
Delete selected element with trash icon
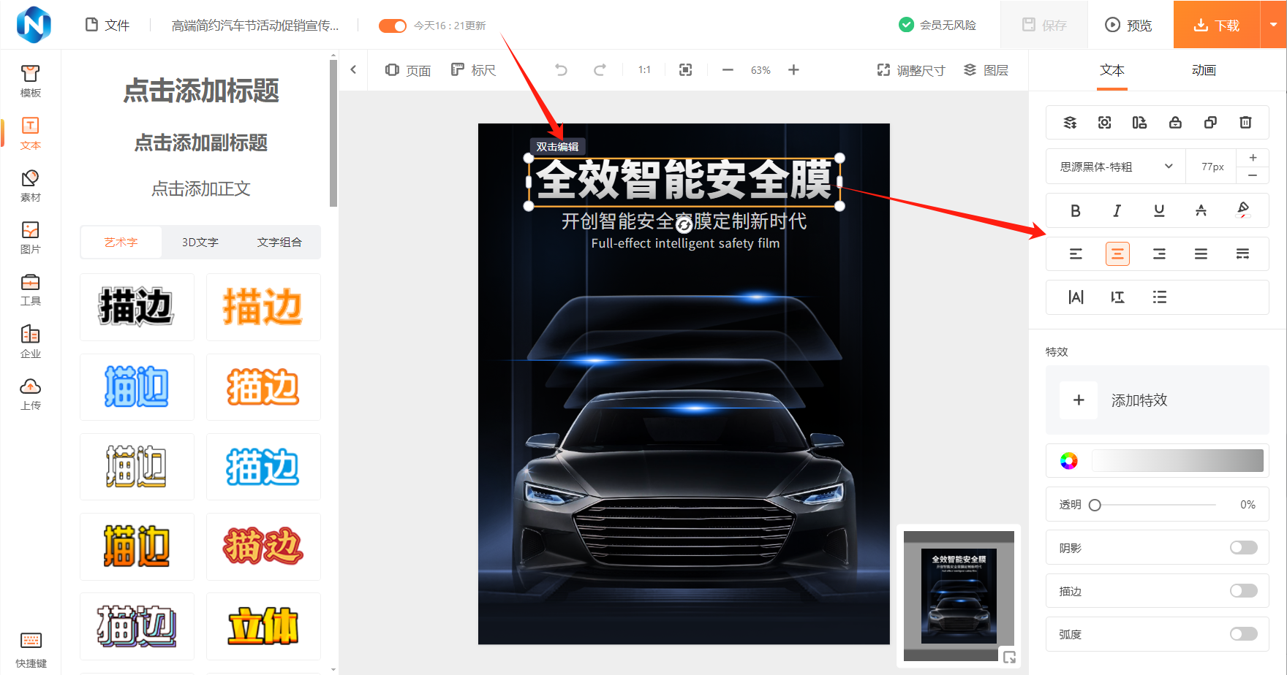coord(1245,123)
